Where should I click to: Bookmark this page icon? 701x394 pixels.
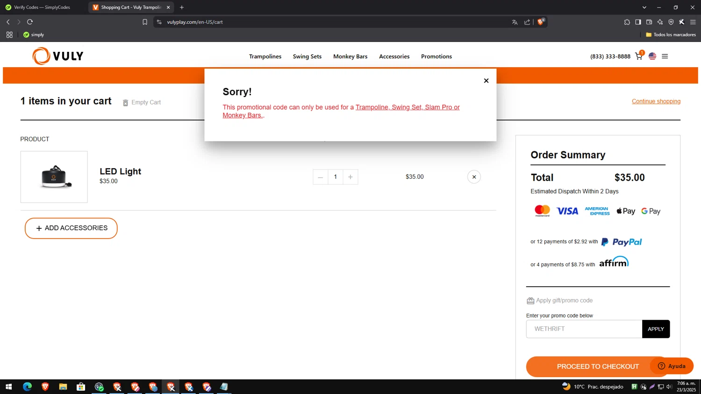tap(145, 22)
